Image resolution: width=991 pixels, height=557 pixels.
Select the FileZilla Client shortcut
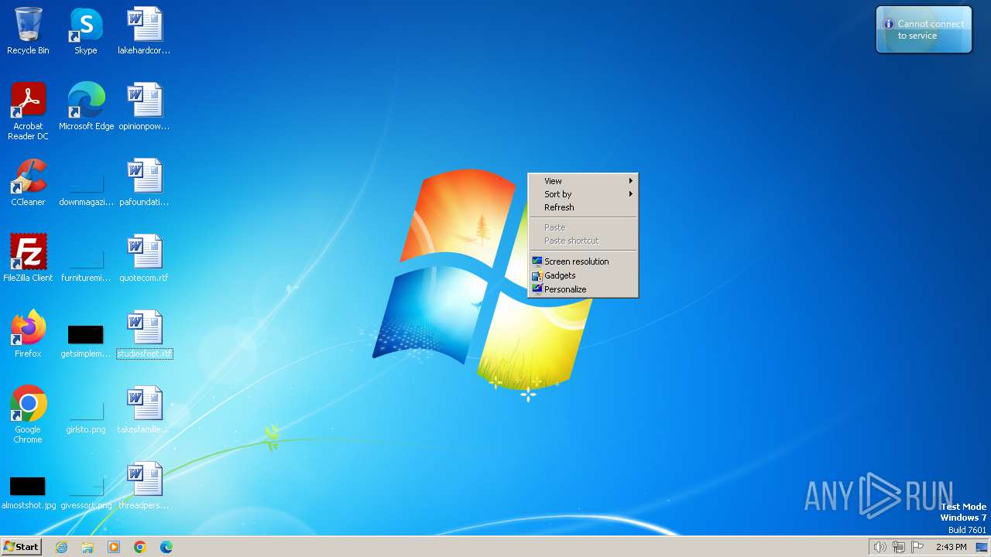pyautogui.click(x=28, y=258)
